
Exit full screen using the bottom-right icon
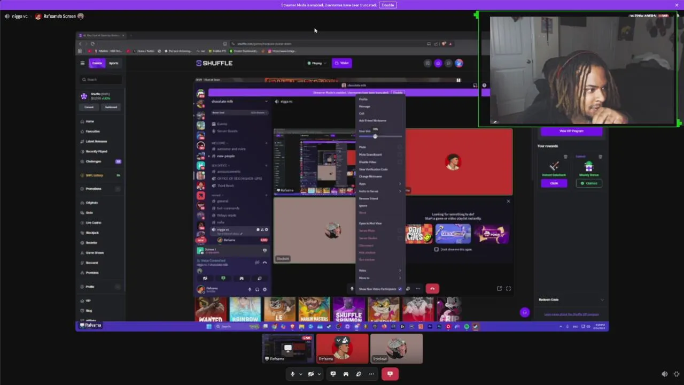pyautogui.click(x=677, y=374)
